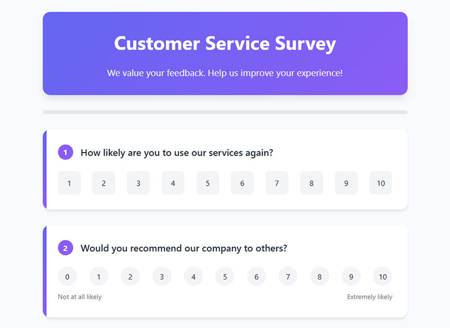
Task: Select 6 on the recommend company scale
Action: pyautogui.click(x=256, y=276)
